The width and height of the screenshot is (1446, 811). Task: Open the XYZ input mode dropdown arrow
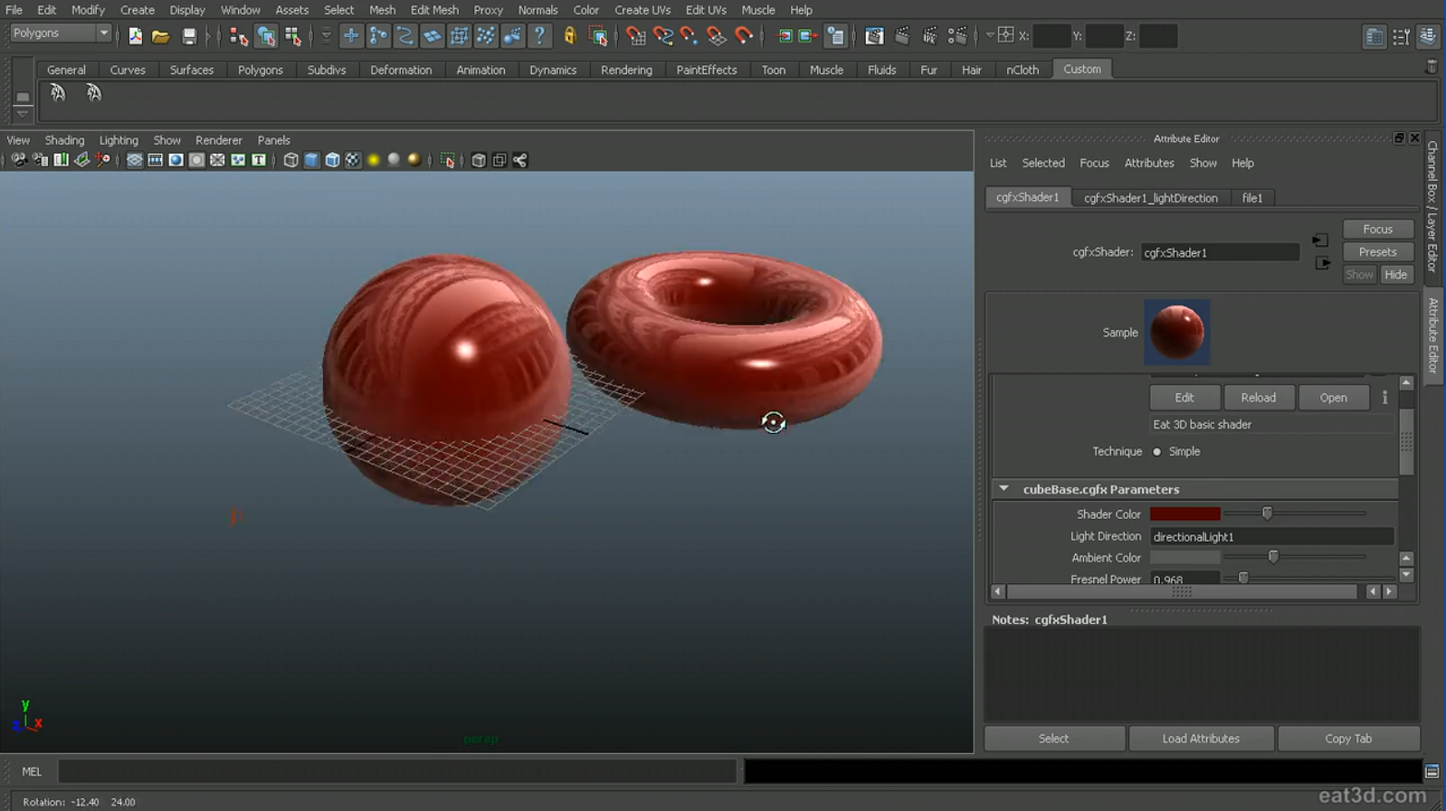(990, 36)
